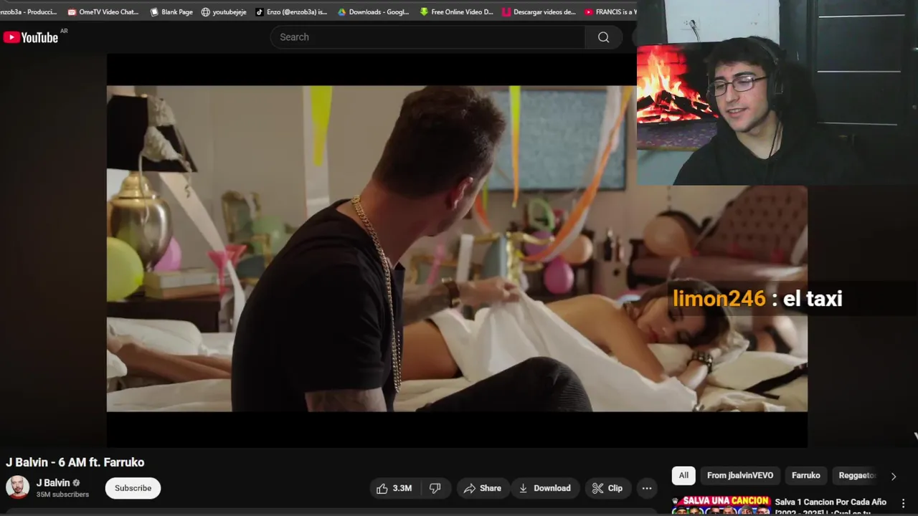Open the Blank Page bookmark
The width and height of the screenshot is (918, 516).
tap(171, 12)
